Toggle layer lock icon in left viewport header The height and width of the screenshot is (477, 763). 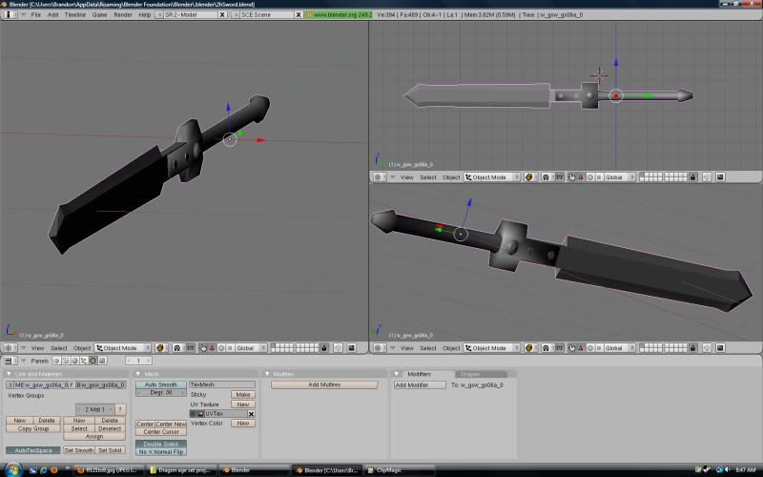(324, 348)
